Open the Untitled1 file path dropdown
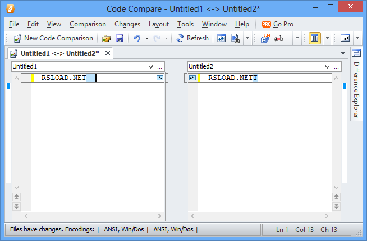This screenshot has height=241, width=367. pos(151,67)
